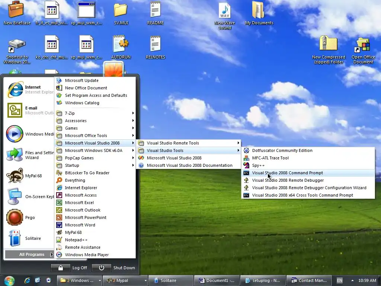Click the Internet Explorer quick launch icon
Screen dimensions: 381x286
pyautogui.click(x=27, y=280)
